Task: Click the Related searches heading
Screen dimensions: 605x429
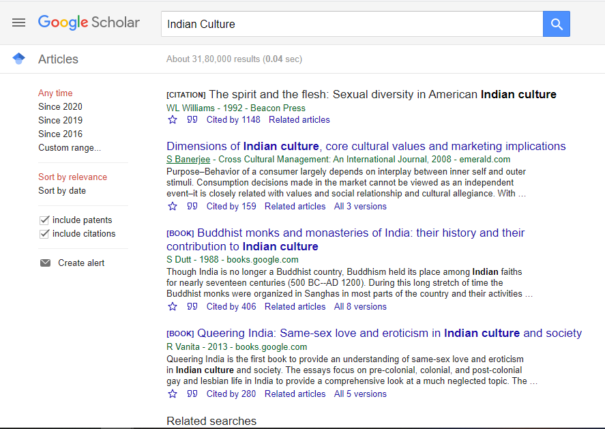Action: [211, 421]
